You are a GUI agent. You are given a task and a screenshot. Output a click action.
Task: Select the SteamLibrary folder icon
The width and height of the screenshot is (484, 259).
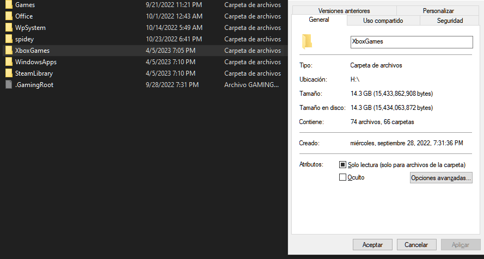tap(9, 73)
